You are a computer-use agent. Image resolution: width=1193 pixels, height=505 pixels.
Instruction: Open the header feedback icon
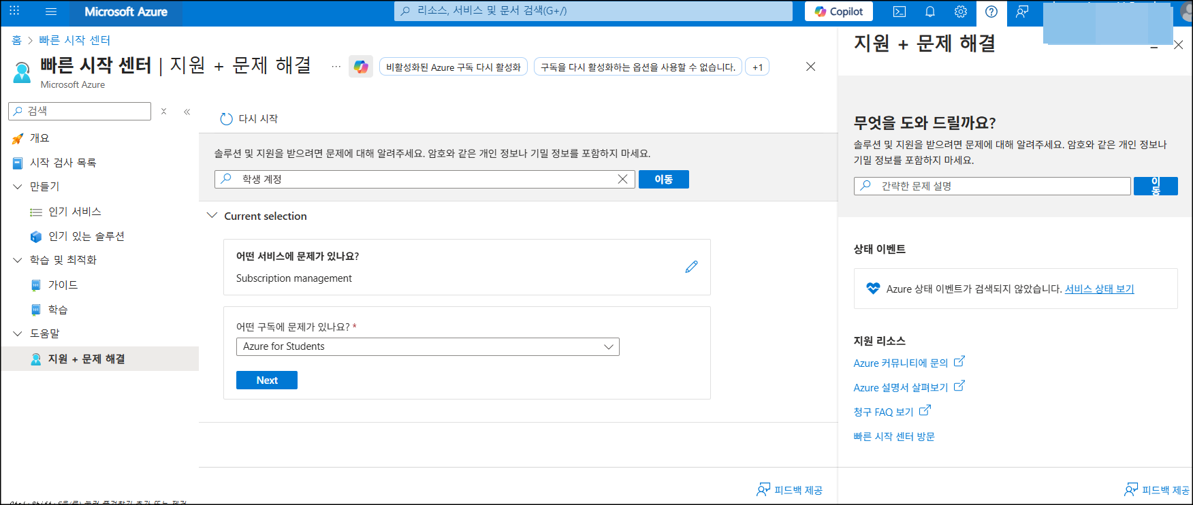tap(1022, 12)
